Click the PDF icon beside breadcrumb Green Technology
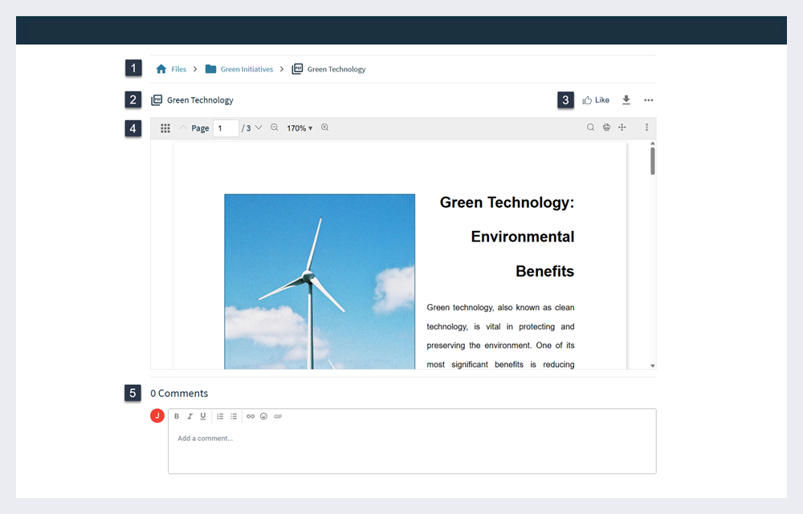 coord(297,69)
